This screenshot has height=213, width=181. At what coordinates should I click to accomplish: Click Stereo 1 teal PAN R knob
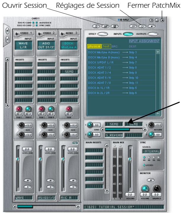click(x=28, y=109)
